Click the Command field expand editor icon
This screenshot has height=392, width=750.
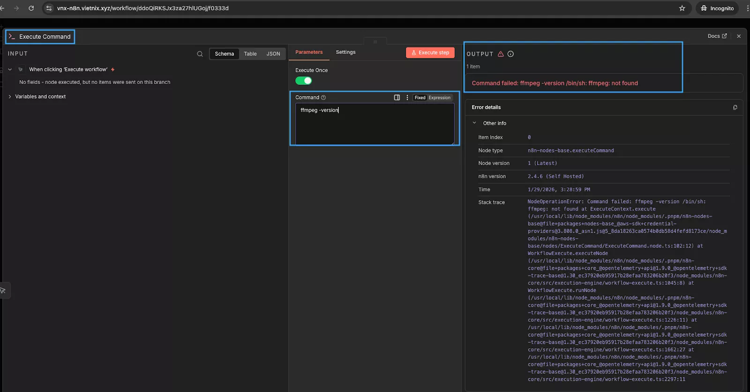(397, 98)
